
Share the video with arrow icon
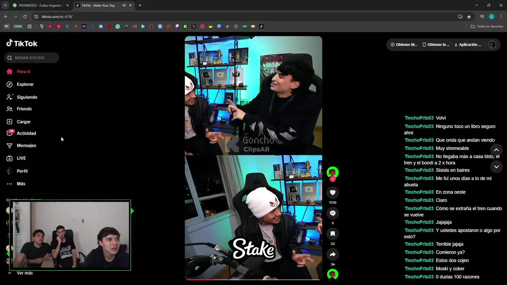(333, 255)
